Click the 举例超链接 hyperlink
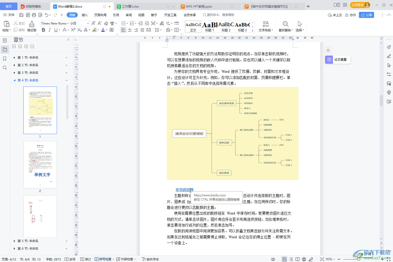This screenshot has height=262, width=393. pyautogui.click(x=185, y=190)
